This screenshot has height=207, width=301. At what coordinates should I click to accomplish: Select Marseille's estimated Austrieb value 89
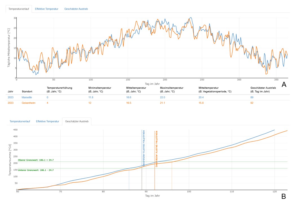[x=252, y=97]
